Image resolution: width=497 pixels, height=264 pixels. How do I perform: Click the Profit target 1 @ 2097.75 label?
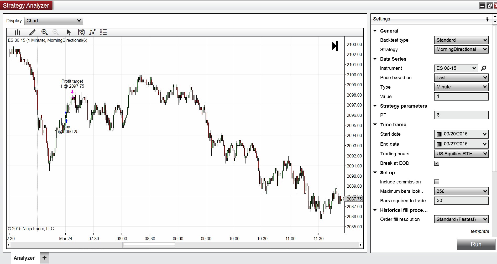[x=72, y=84]
